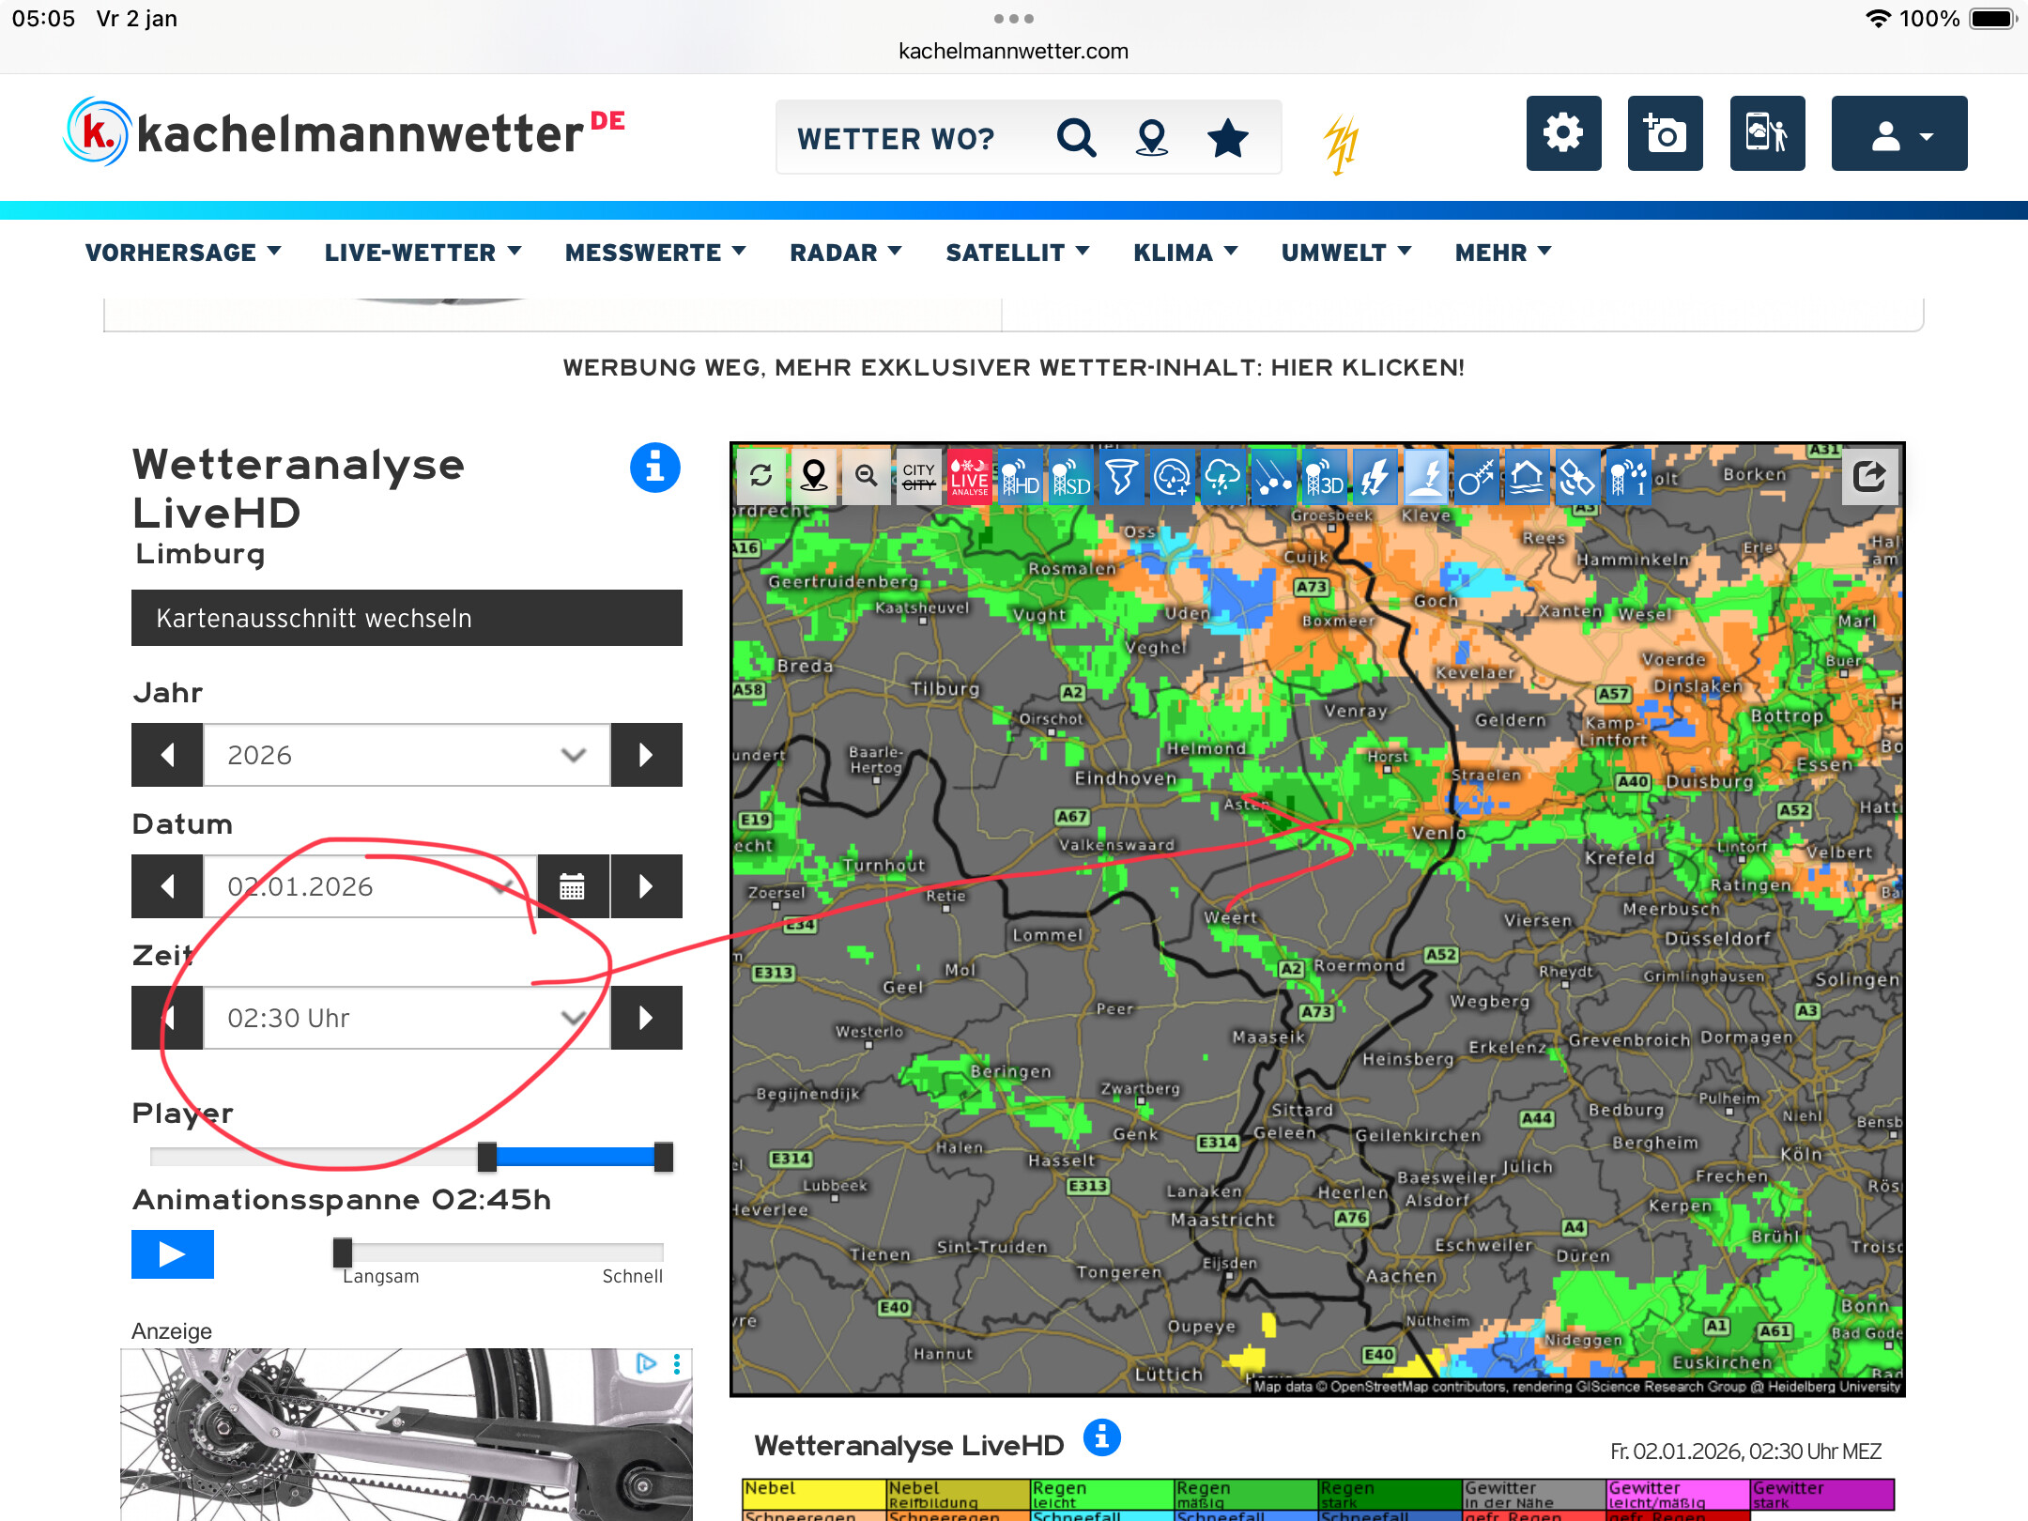The image size is (2028, 1521).
Task: Open the user account dropdown
Action: [1899, 133]
